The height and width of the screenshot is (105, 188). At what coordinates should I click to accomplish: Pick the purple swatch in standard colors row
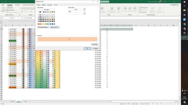tap(54, 24)
